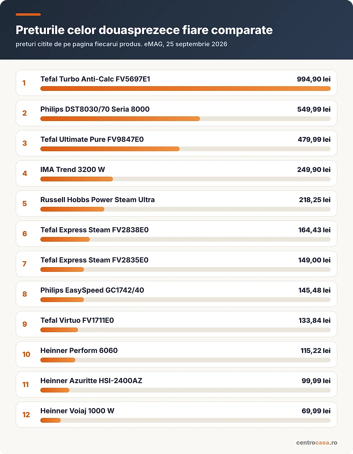Click the Tefal Turbo Anti-Calc FV5697E1 row title
This screenshot has width=353, height=454.
(x=95, y=79)
